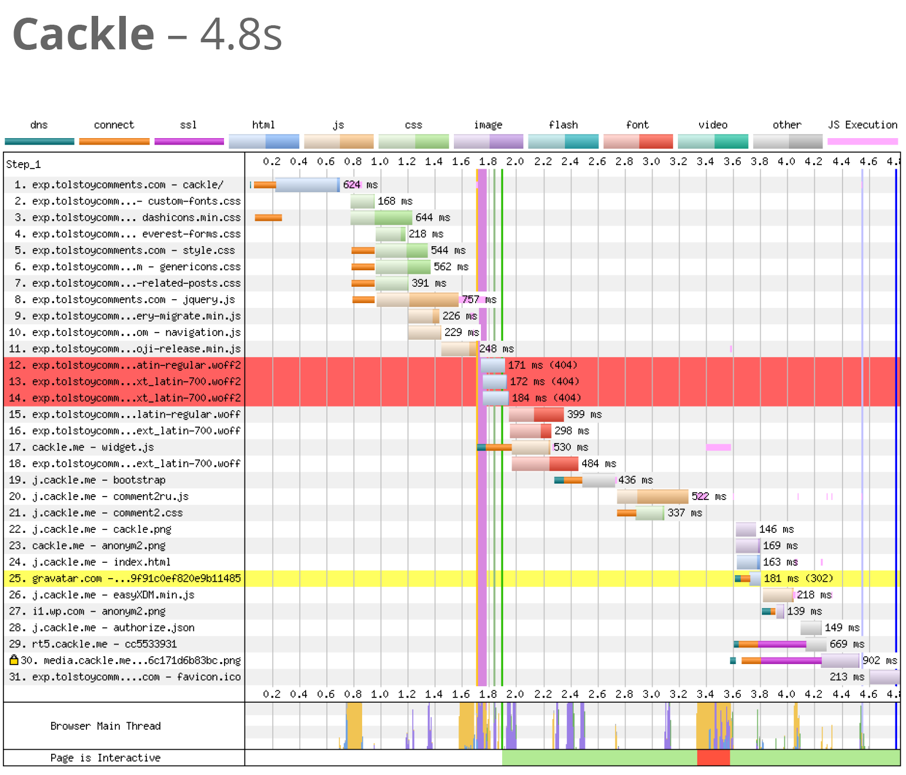The width and height of the screenshot is (906, 775).
Task: Select the dns legend color bar
Action: [39, 141]
